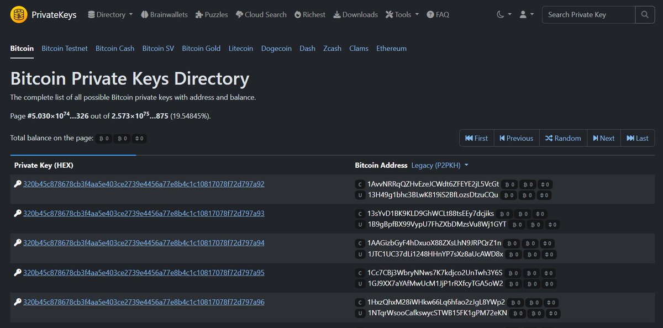
Task: Click address 1HxzQhxM28iWHkw66Lq6hfao2zJgL8YWp2
Action: pos(436,303)
